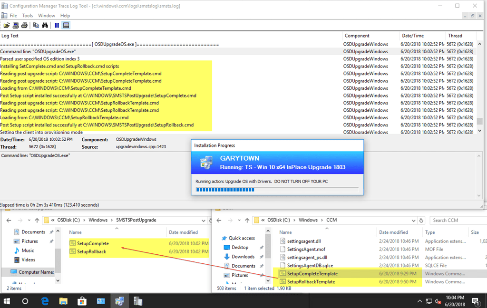This screenshot has height=308, width=487.
Task: Open the Help menu
Action: pyautogui.click(x=65, y=16)
